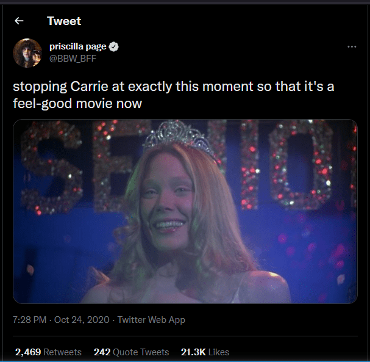The width and height of the screenshot is (370, 362).
Task: View the 2,469 Retweets list
Action: pos(48,352)
